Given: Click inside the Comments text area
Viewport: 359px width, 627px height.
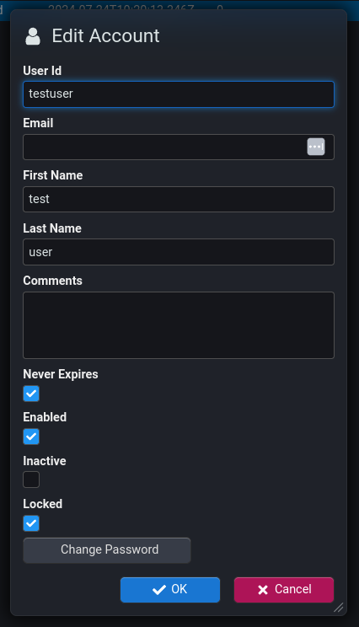Looking at the screenshot, I should pyautogui.click(x=179, y=325).
